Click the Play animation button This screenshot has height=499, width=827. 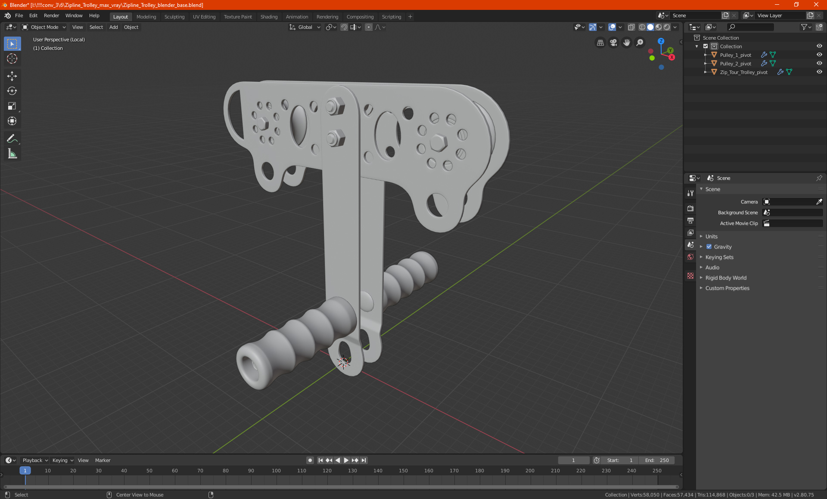point(345,460)
